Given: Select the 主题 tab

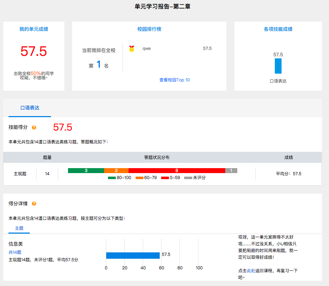Looking at the screenshot, I should pos(19,228).
